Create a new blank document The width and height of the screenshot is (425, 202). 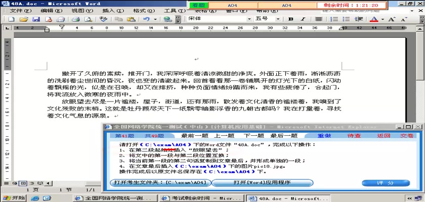click(x=11, y=19)
